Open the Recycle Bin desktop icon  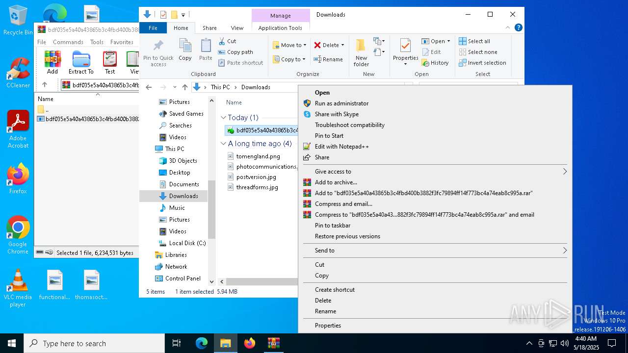point(18,21)
